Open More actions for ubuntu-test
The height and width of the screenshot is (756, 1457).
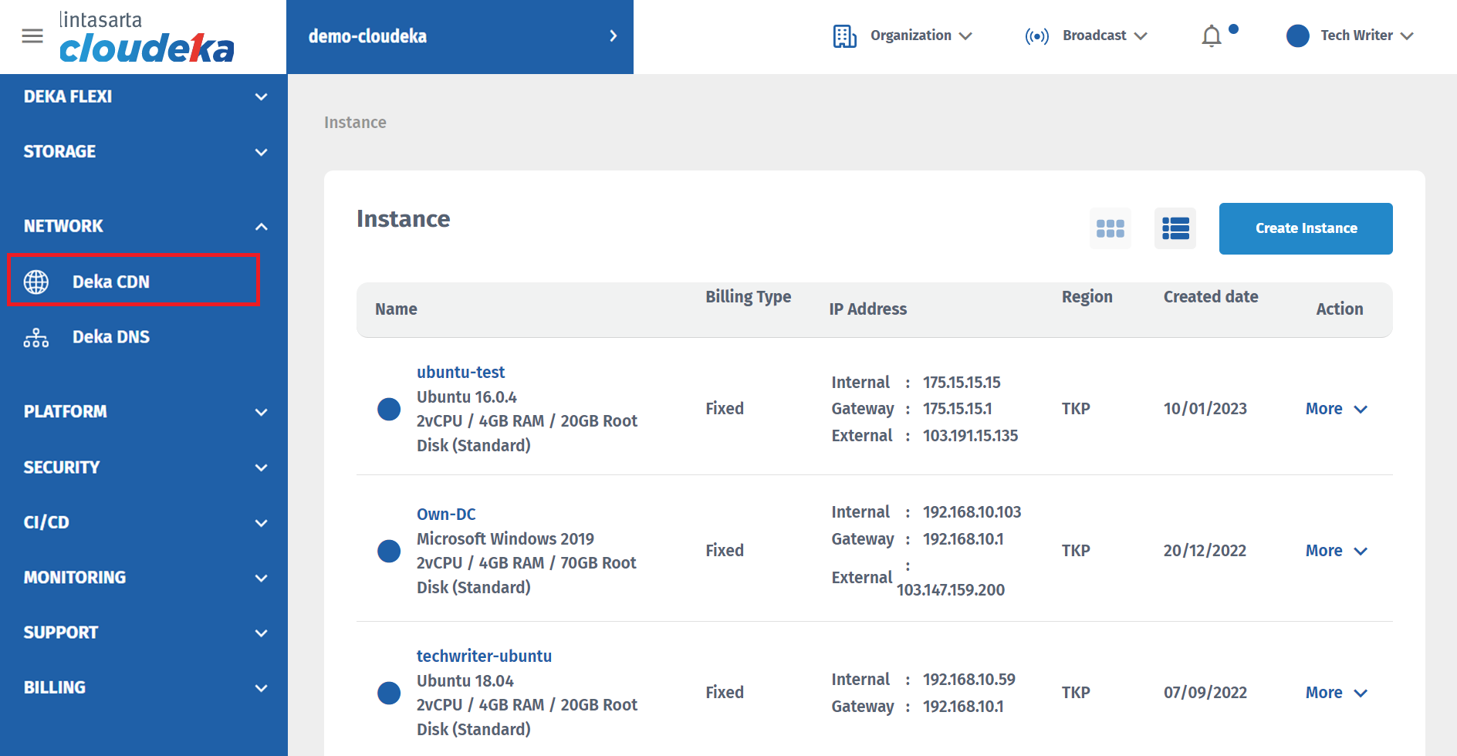coord(1336,409)
